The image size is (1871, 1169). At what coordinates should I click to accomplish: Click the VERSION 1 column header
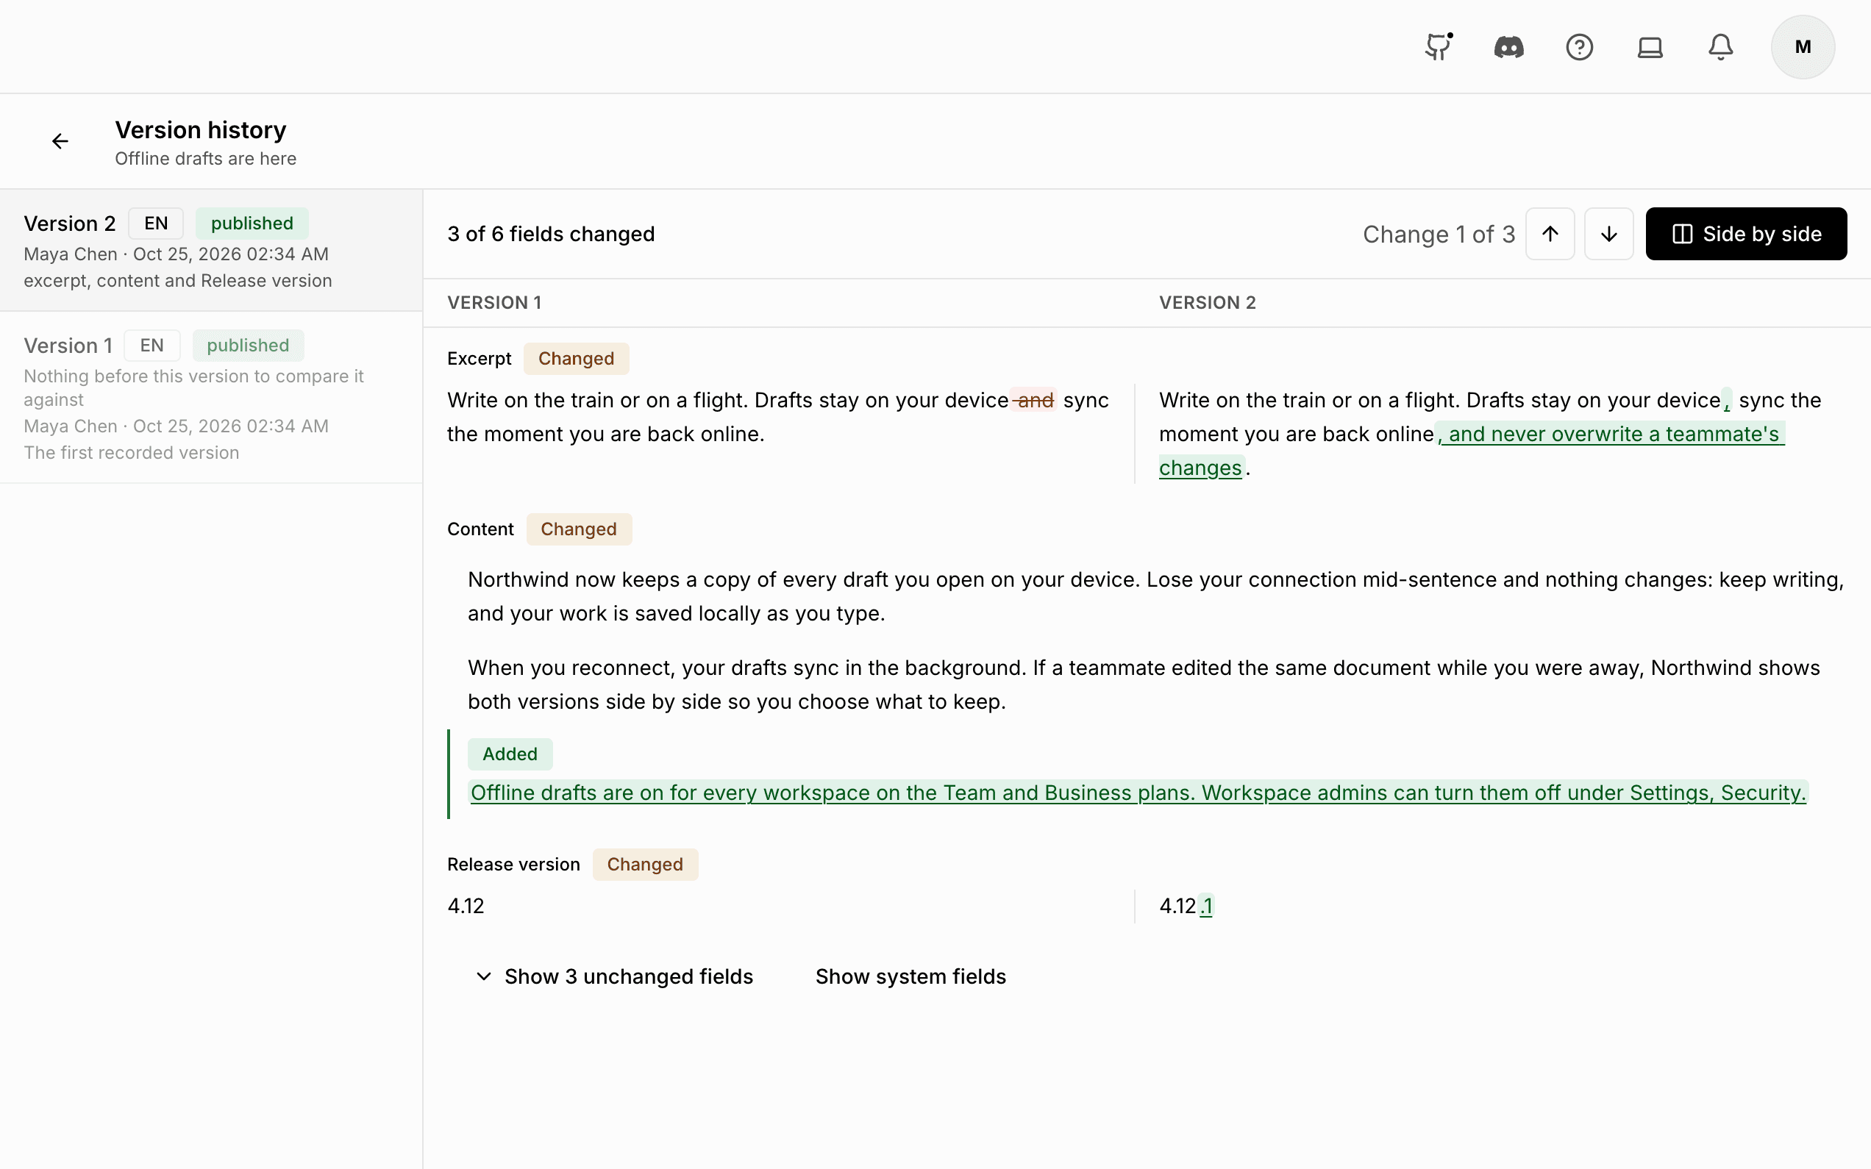[494, 303]
